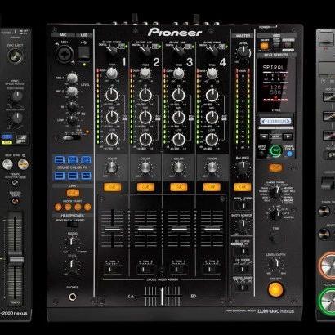Toggle the master MONO/STEREO switch

point(243,206)
